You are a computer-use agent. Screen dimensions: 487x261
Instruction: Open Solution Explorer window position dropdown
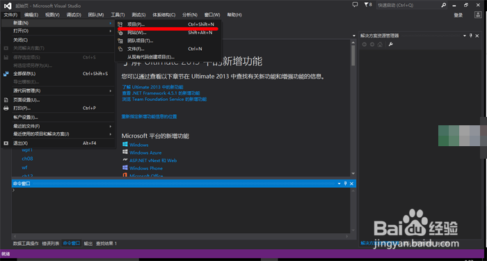coord(465,35)
